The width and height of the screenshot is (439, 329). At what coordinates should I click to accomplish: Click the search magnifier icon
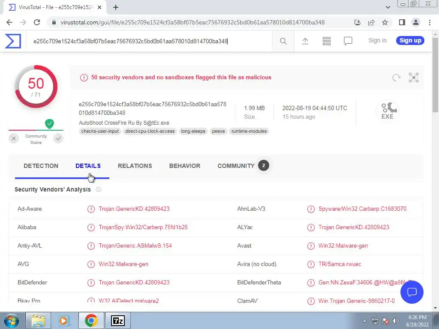[x=283, y=41]
